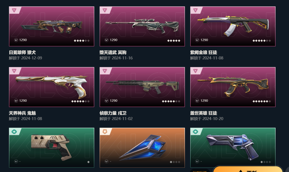This screenshot has height=172, width=289.
Task: Click the orange tier icon on blue knife card
Action: [x=105, y=131]
